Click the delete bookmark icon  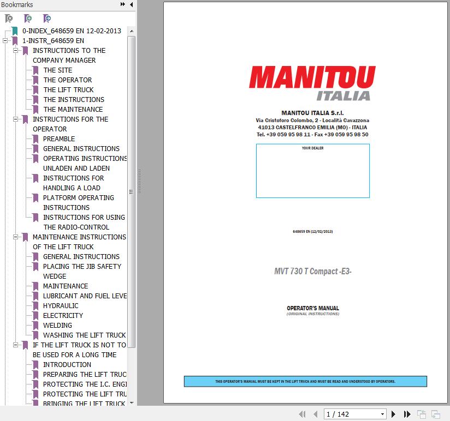click(x=9, y=19)
